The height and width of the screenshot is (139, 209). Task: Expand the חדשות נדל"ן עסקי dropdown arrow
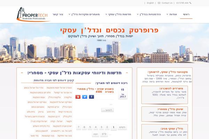point(106,14)
